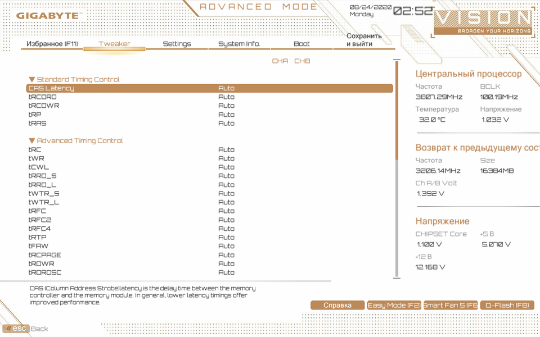This screenshot has width=540, height=337.
Task: Click the +12 В 12.168 V value
Action: pyautogui.click(x=430, y=267)
